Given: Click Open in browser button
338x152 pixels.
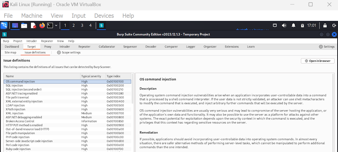Looking at the screenshot, I should [317, 61].
